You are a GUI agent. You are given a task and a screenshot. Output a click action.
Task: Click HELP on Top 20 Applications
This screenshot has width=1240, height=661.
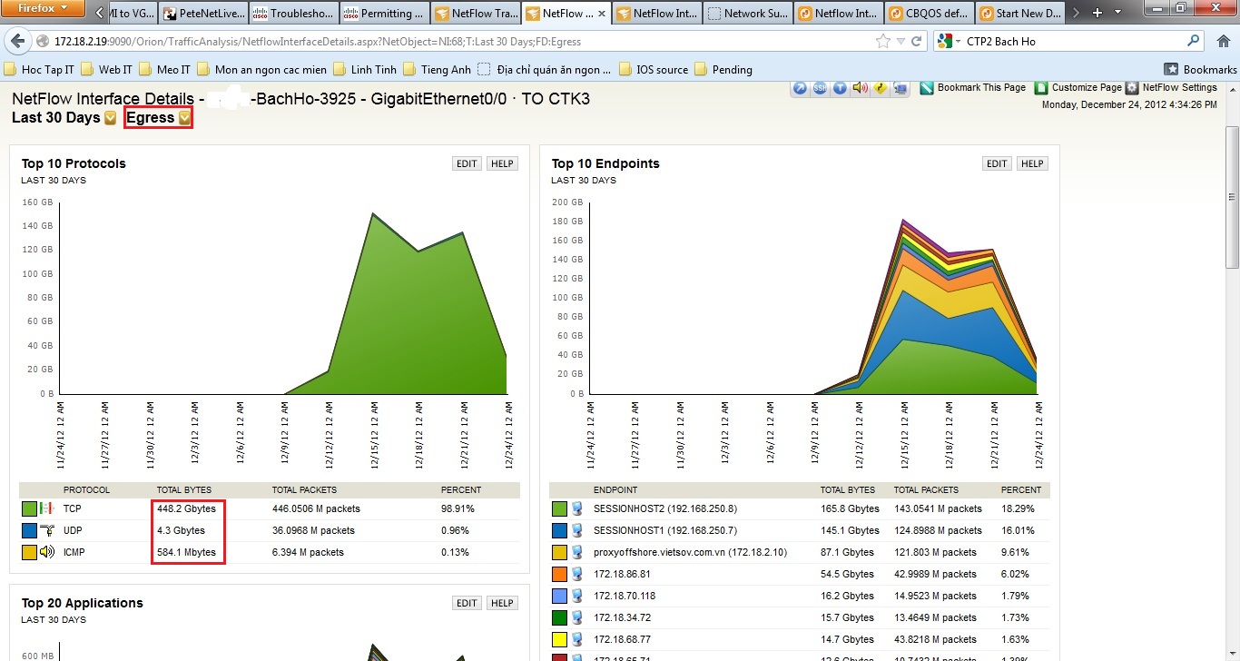point(502,603)
